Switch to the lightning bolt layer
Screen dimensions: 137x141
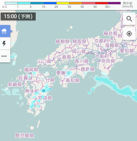coord(4,43)
